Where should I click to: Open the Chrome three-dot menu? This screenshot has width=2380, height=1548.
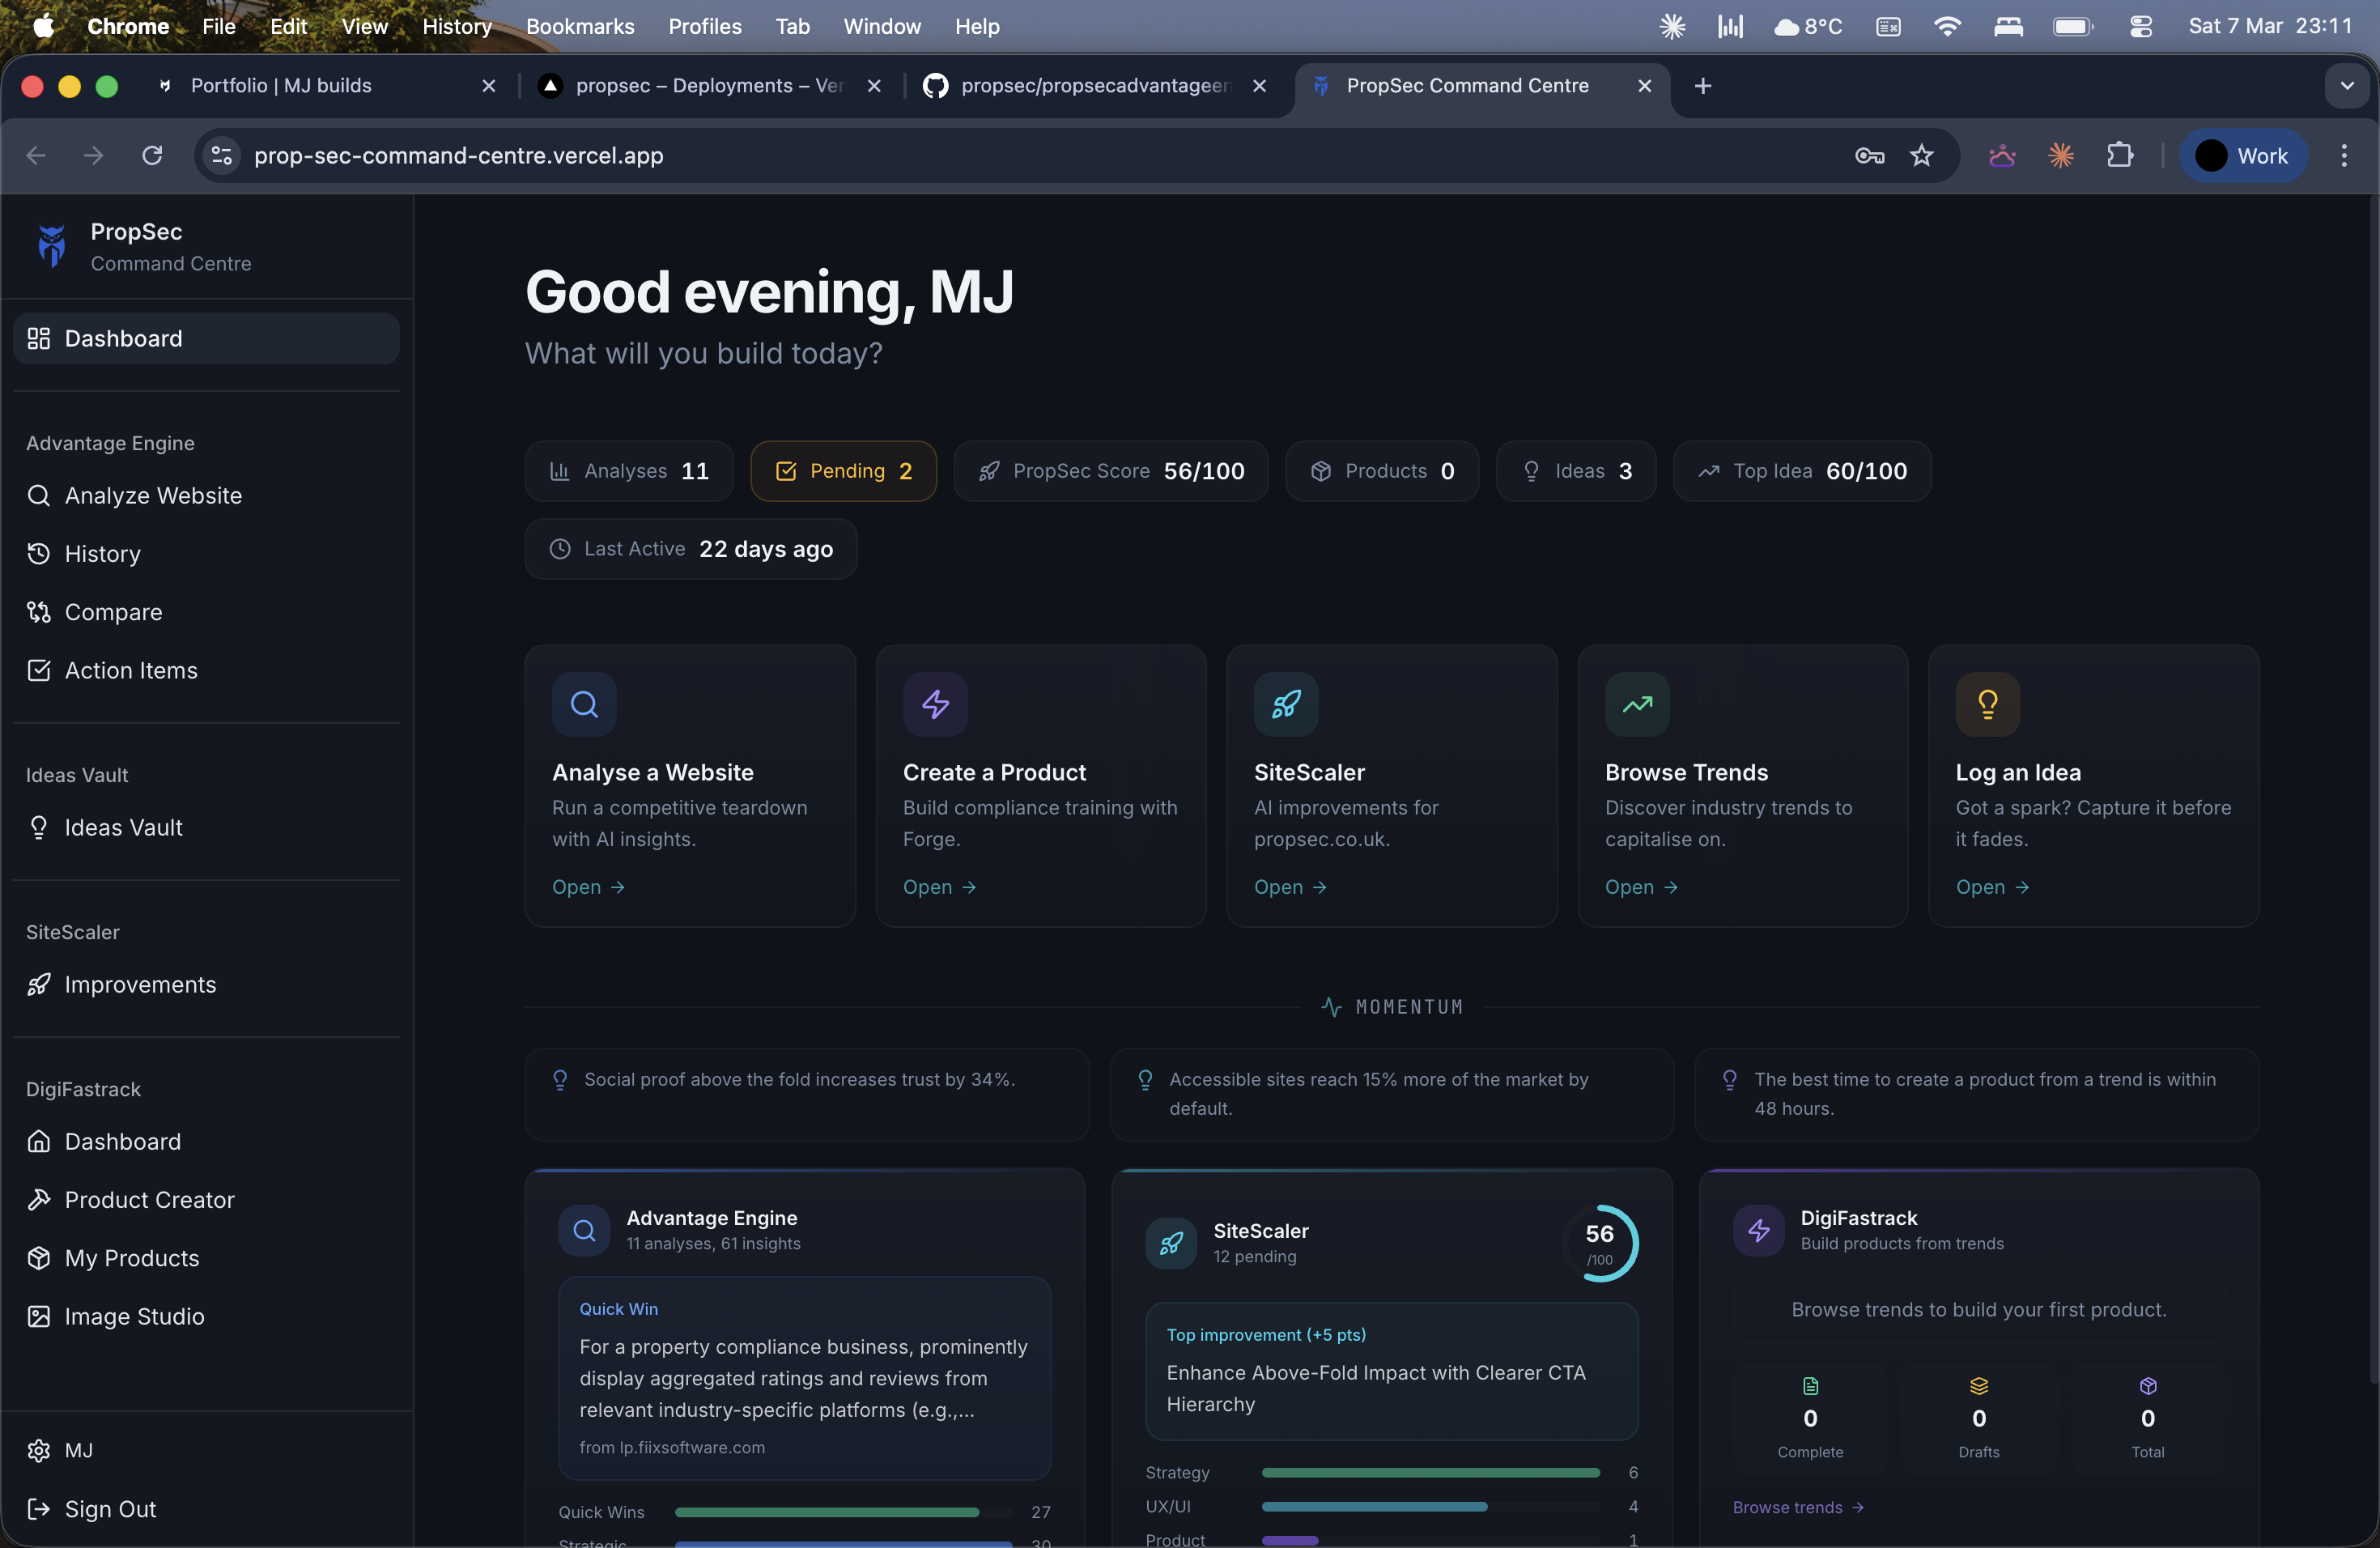click(x=2343, y=155)
